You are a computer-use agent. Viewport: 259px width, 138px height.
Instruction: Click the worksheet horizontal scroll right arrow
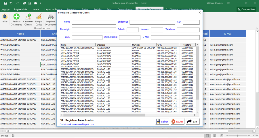[x=254, y=131]
